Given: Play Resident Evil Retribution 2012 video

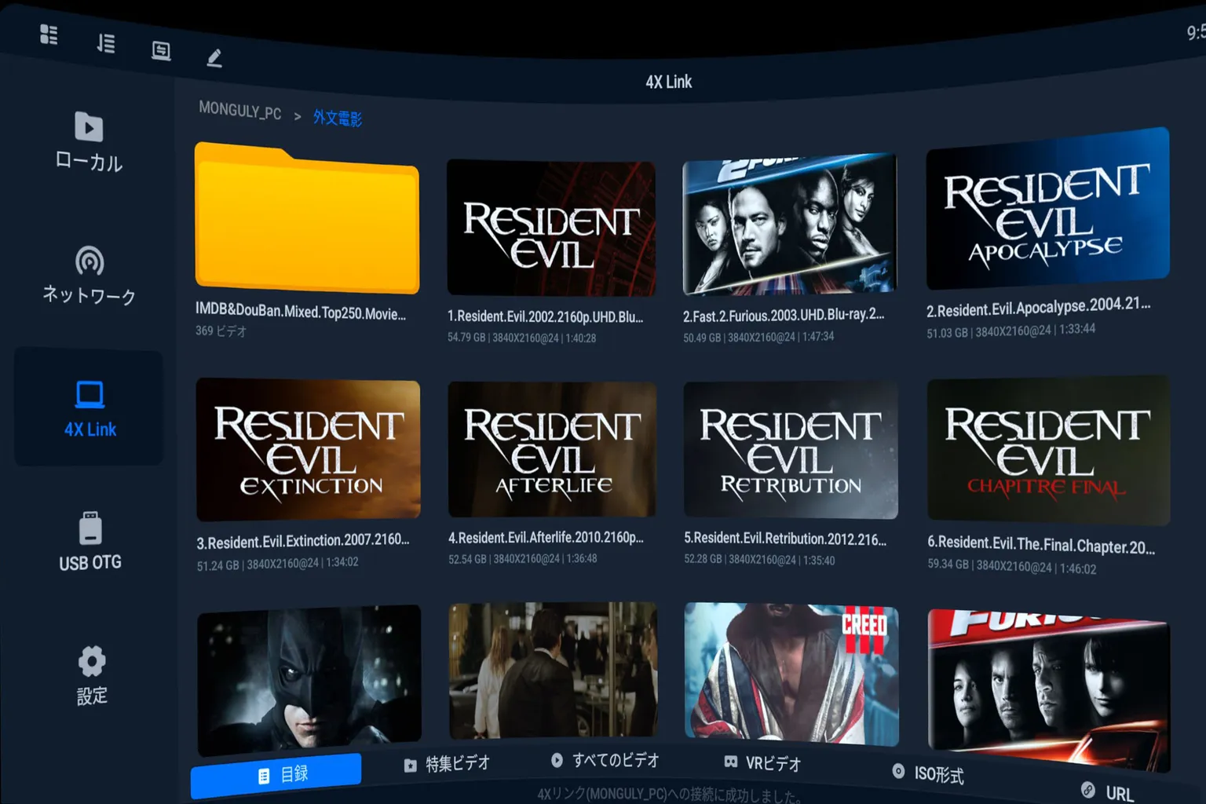Looking at the screenshot, I should pos(791,451).
